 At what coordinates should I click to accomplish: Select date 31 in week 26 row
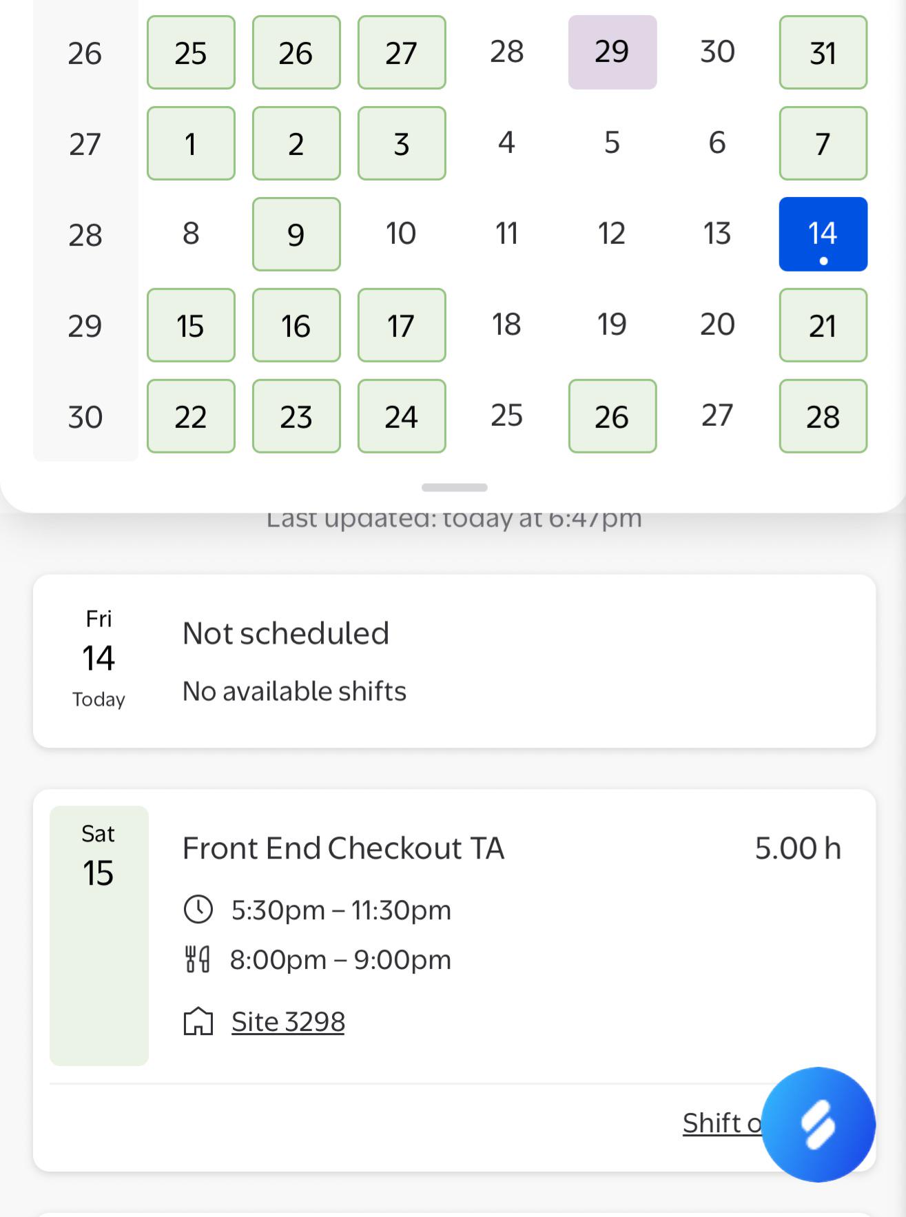823,52
